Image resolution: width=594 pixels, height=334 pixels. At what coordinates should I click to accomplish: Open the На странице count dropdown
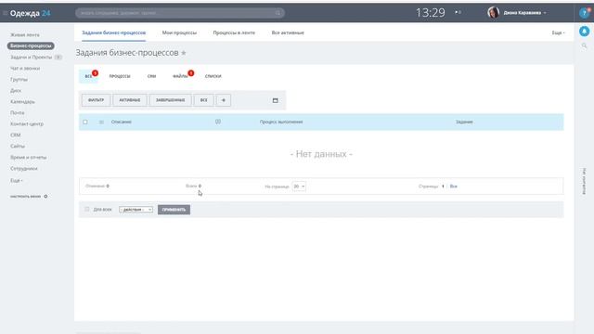(x=299, y=186)
